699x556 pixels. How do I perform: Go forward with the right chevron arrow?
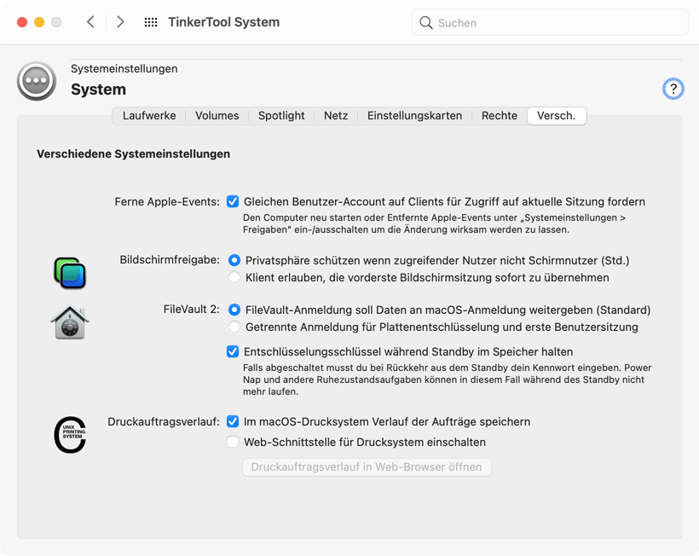(120, 22)
